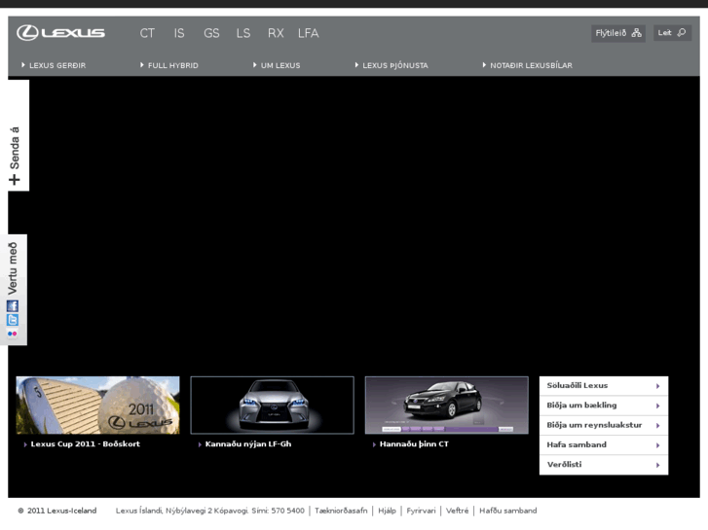The image size is (708, 530).
Task: Click the Lexus logo in the header
Action: (x=60, y=33)
